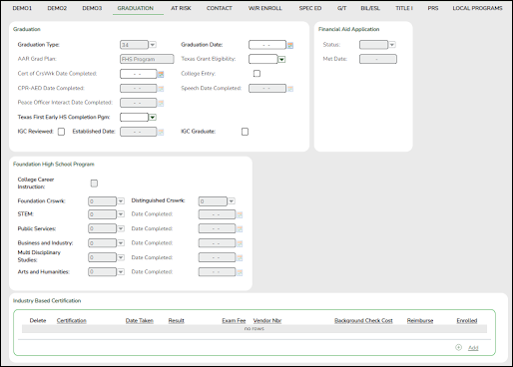The image size is (513, 367).
Task: Open Arts and Humanities Date Completed calendar
Action: [240, 272]
